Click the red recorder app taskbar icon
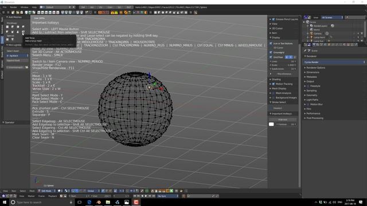 (x=136, y=202)
